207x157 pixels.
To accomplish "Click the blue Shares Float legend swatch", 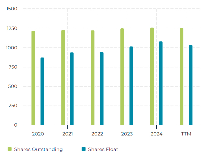I will 84,149.
